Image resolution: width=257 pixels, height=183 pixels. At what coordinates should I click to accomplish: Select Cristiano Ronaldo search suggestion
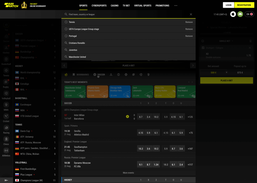click(x=128, y=43)
